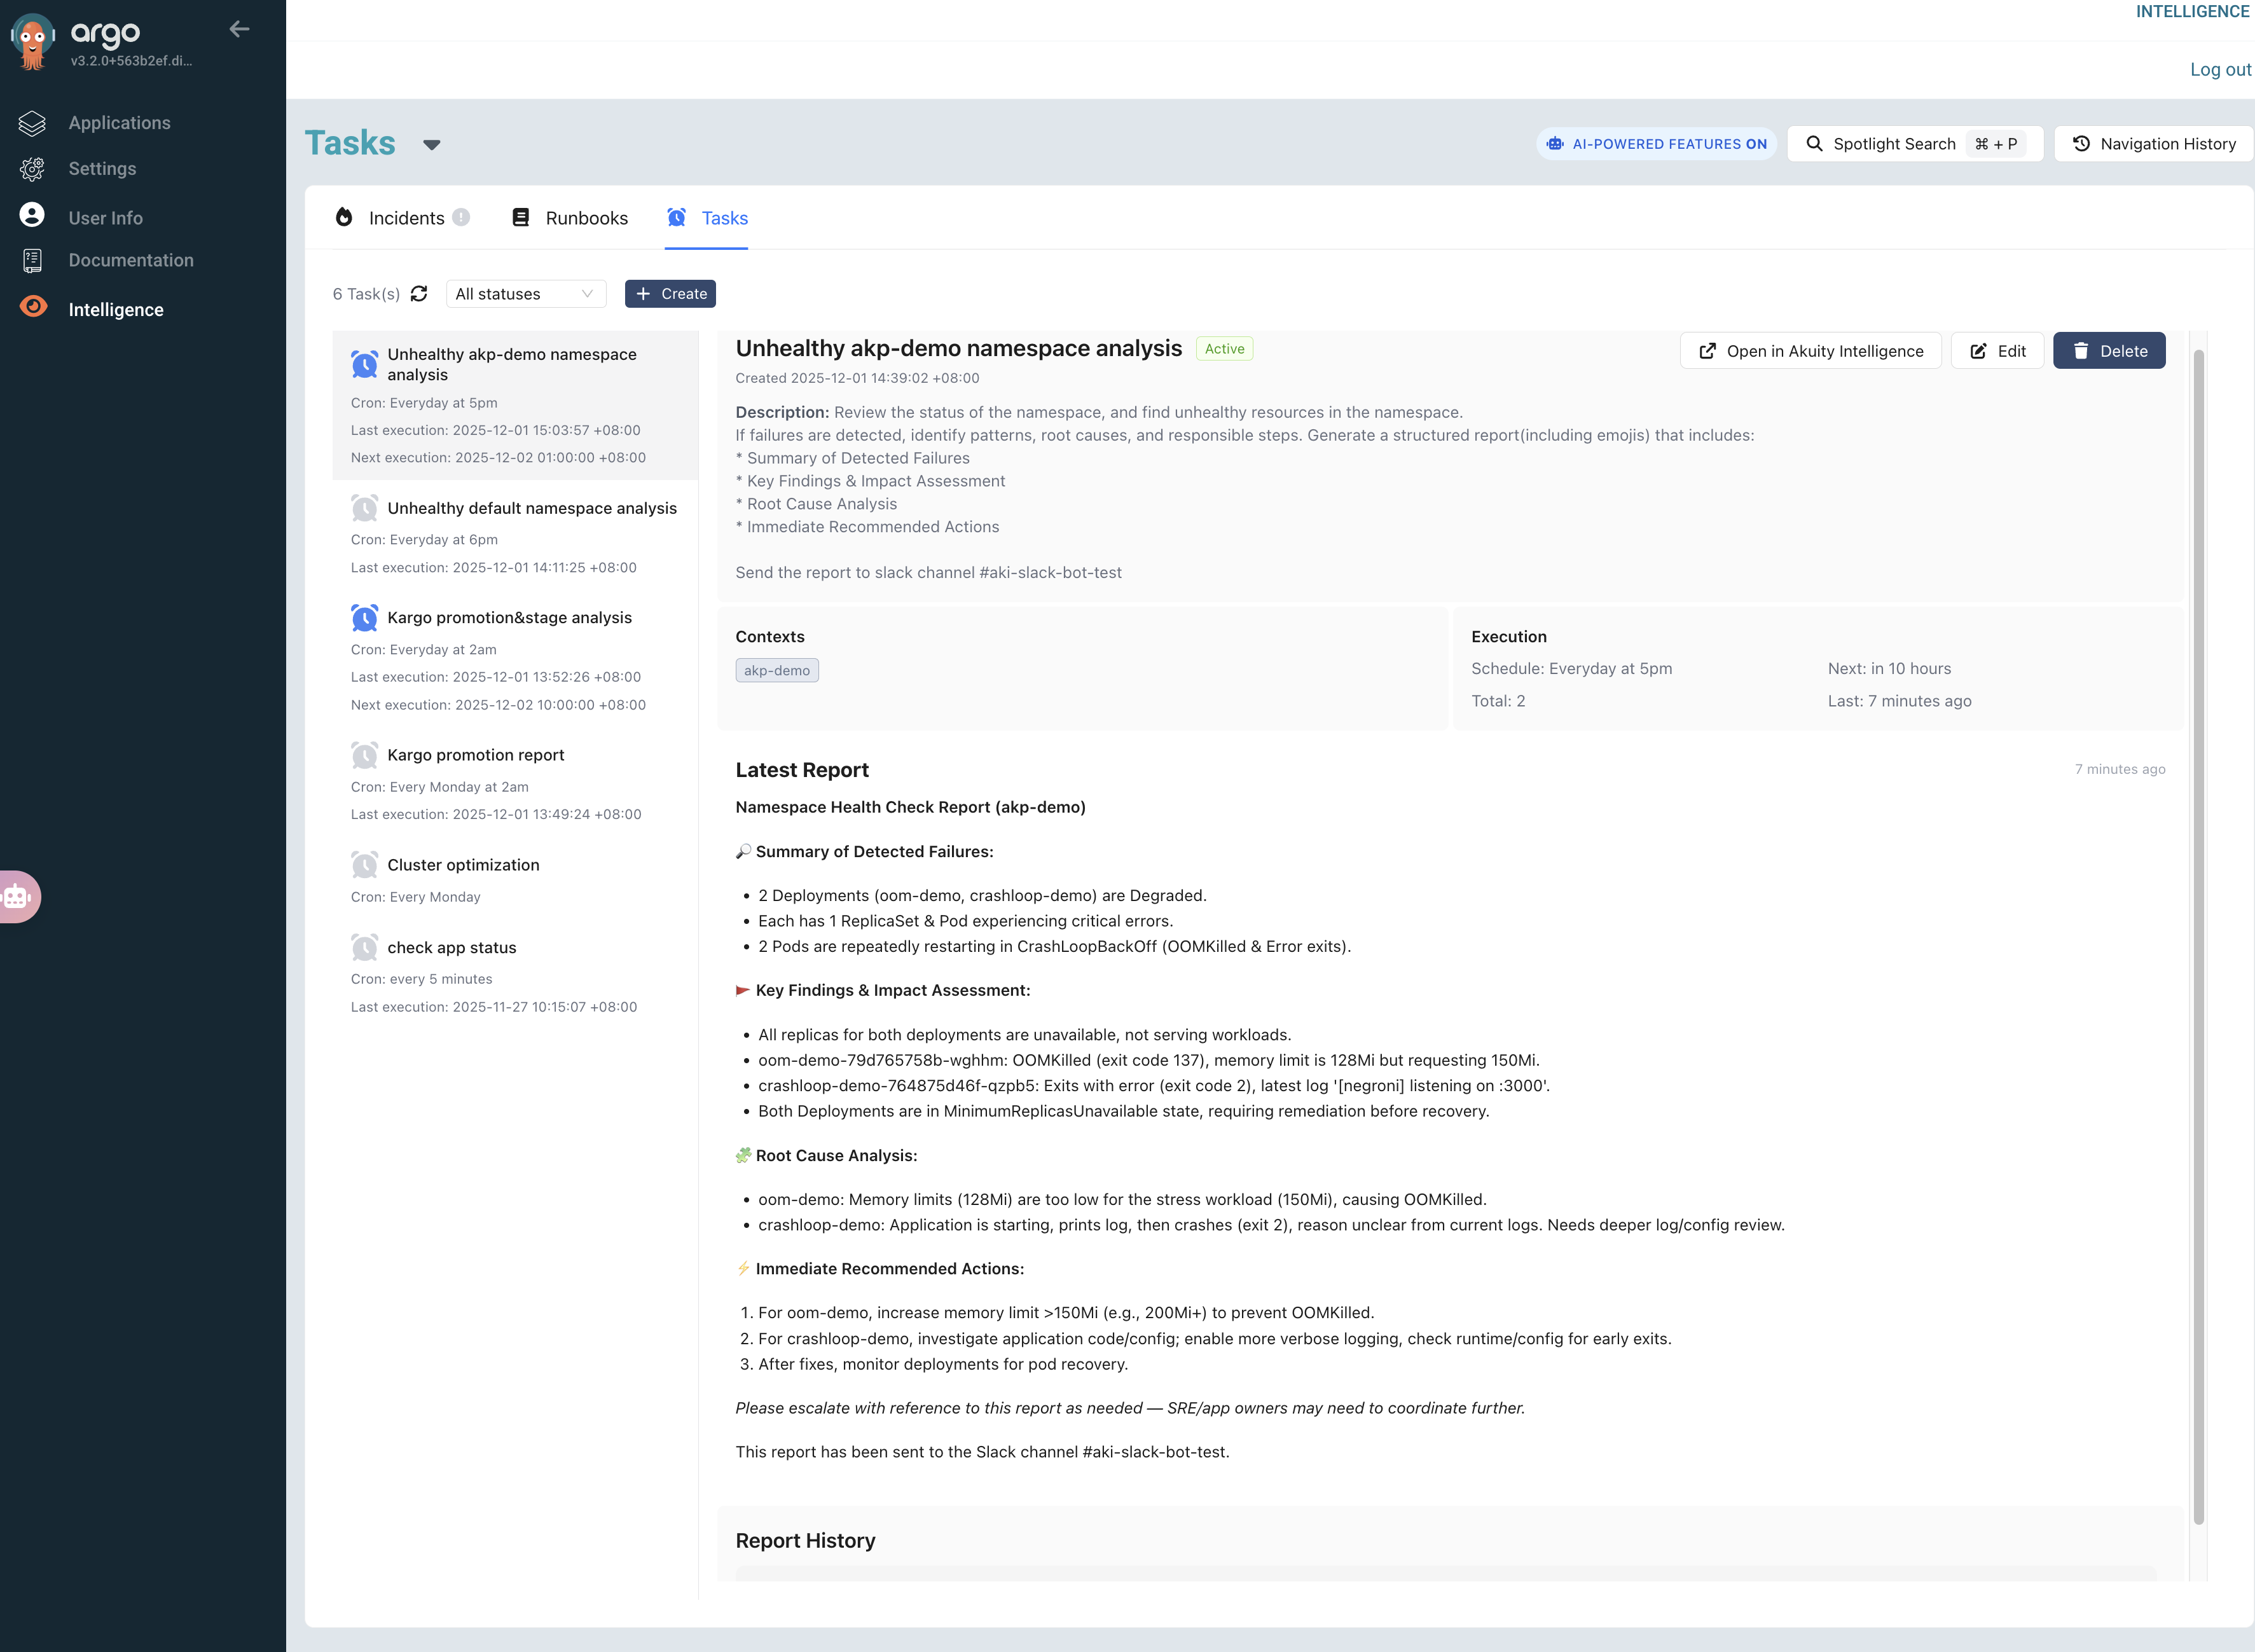Image resolution: width=2255 pixels, height=1652 pixels.
Task: Toggle AI-Powered Features off
Action: (1654, 143)
